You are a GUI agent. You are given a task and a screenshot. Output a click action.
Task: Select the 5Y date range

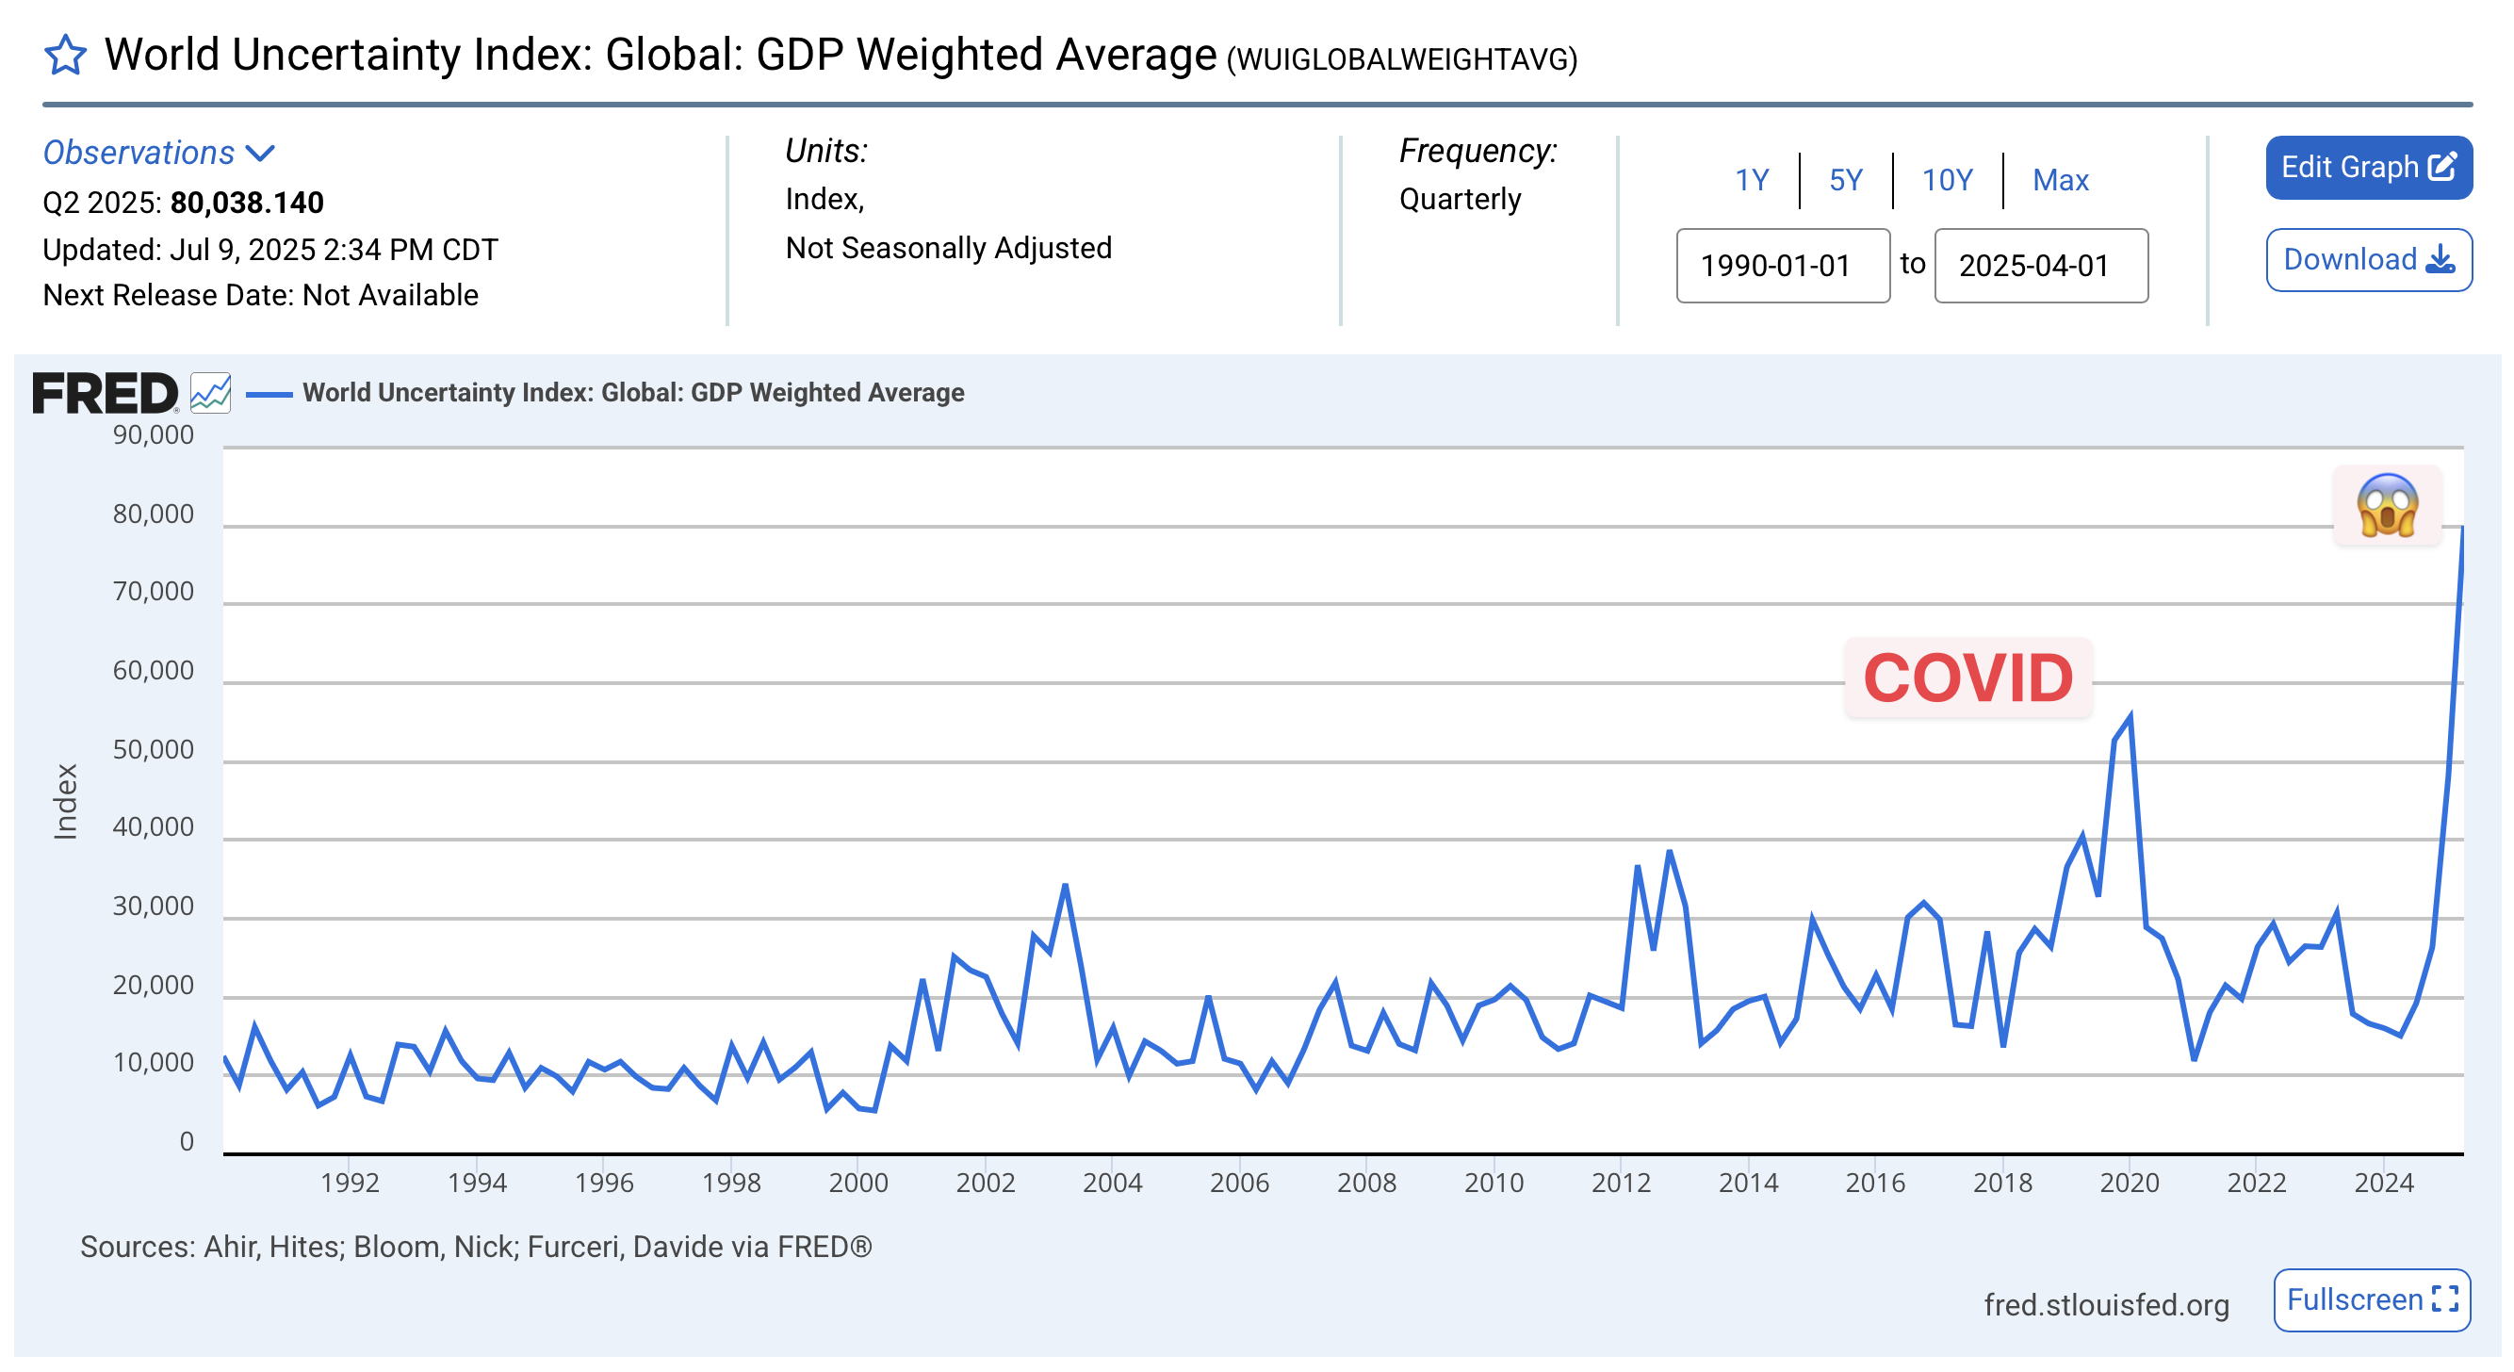pos(1846,180)
